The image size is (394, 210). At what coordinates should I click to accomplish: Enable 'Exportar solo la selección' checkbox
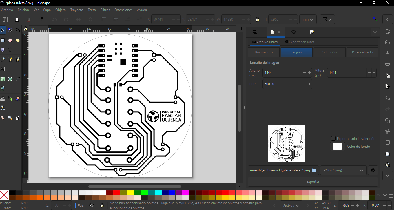[x=333, y=139]
